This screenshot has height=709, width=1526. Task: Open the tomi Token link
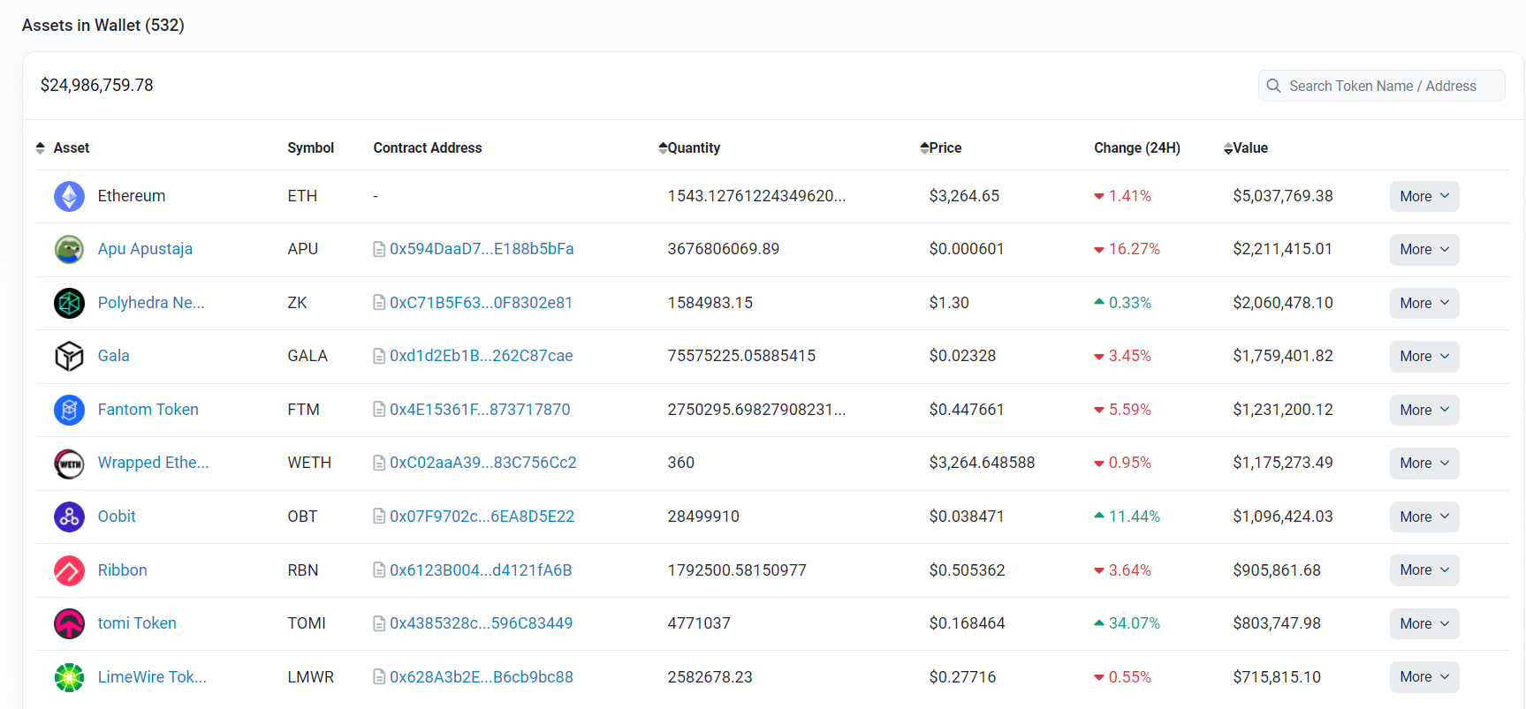(137, 623)
